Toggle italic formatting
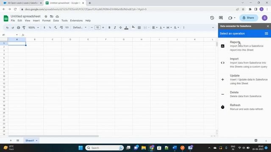The height and width of the screenshot is (152, 271). (x=115, y=27)
